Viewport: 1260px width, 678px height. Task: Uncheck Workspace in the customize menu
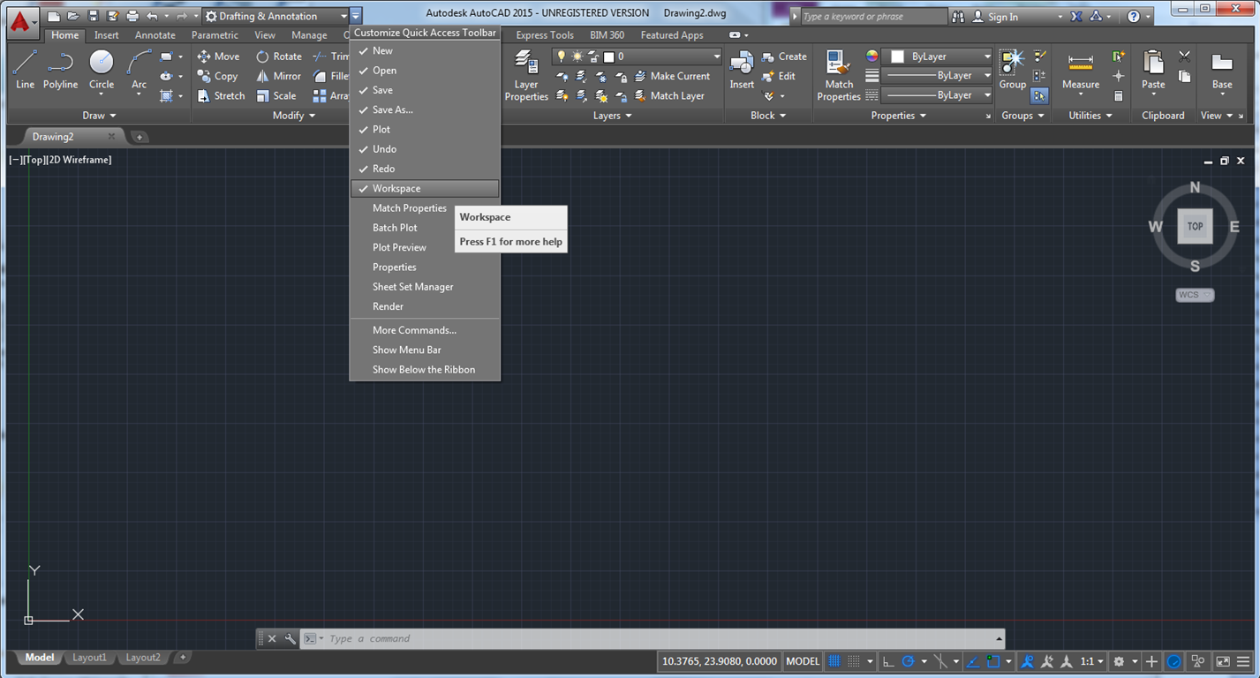point(425,188)
